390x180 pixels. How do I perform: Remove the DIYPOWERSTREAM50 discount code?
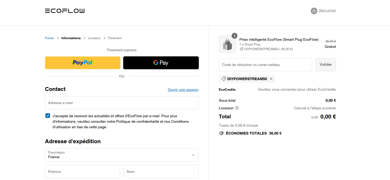pos(271,79)
